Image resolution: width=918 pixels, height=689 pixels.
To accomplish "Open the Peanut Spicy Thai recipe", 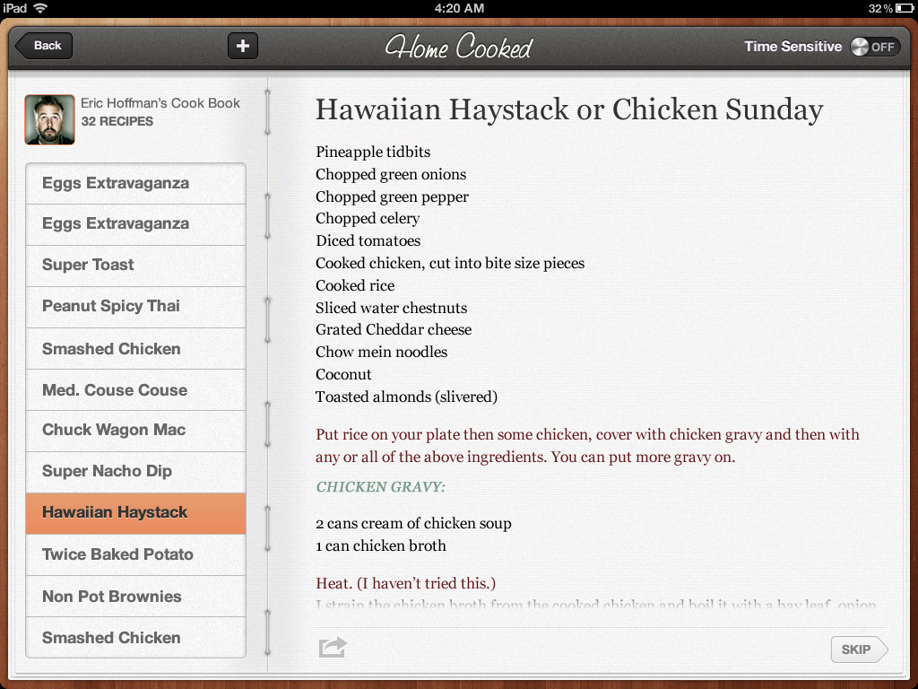I will 136,307.
